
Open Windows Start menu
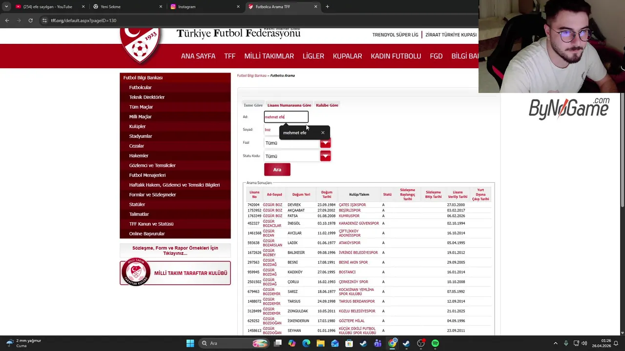[190, 343]
